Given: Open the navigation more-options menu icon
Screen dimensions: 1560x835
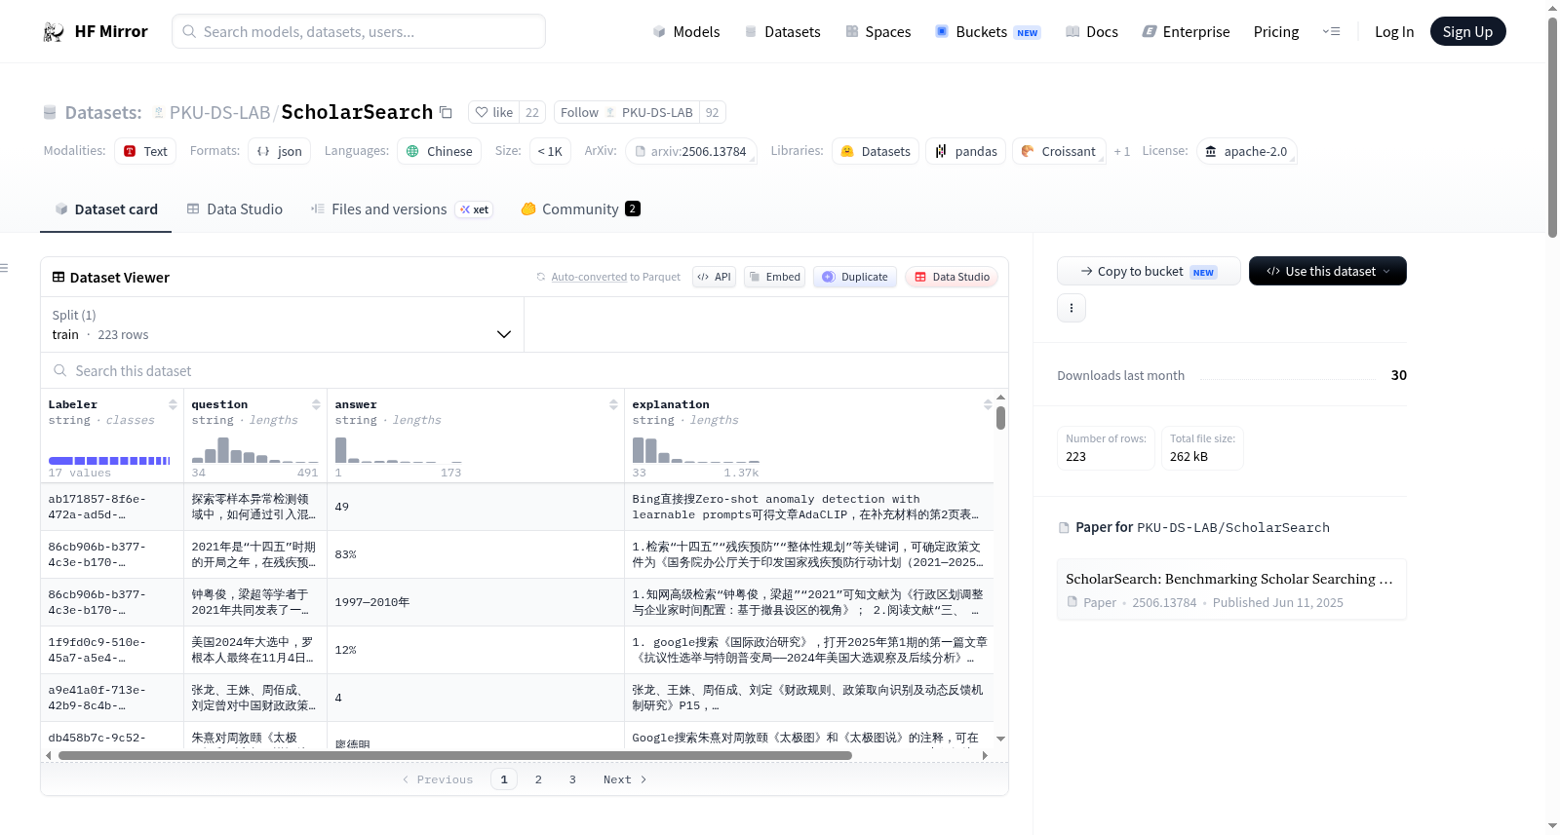Looking at the screenshot, I should tap(1331, 31).
